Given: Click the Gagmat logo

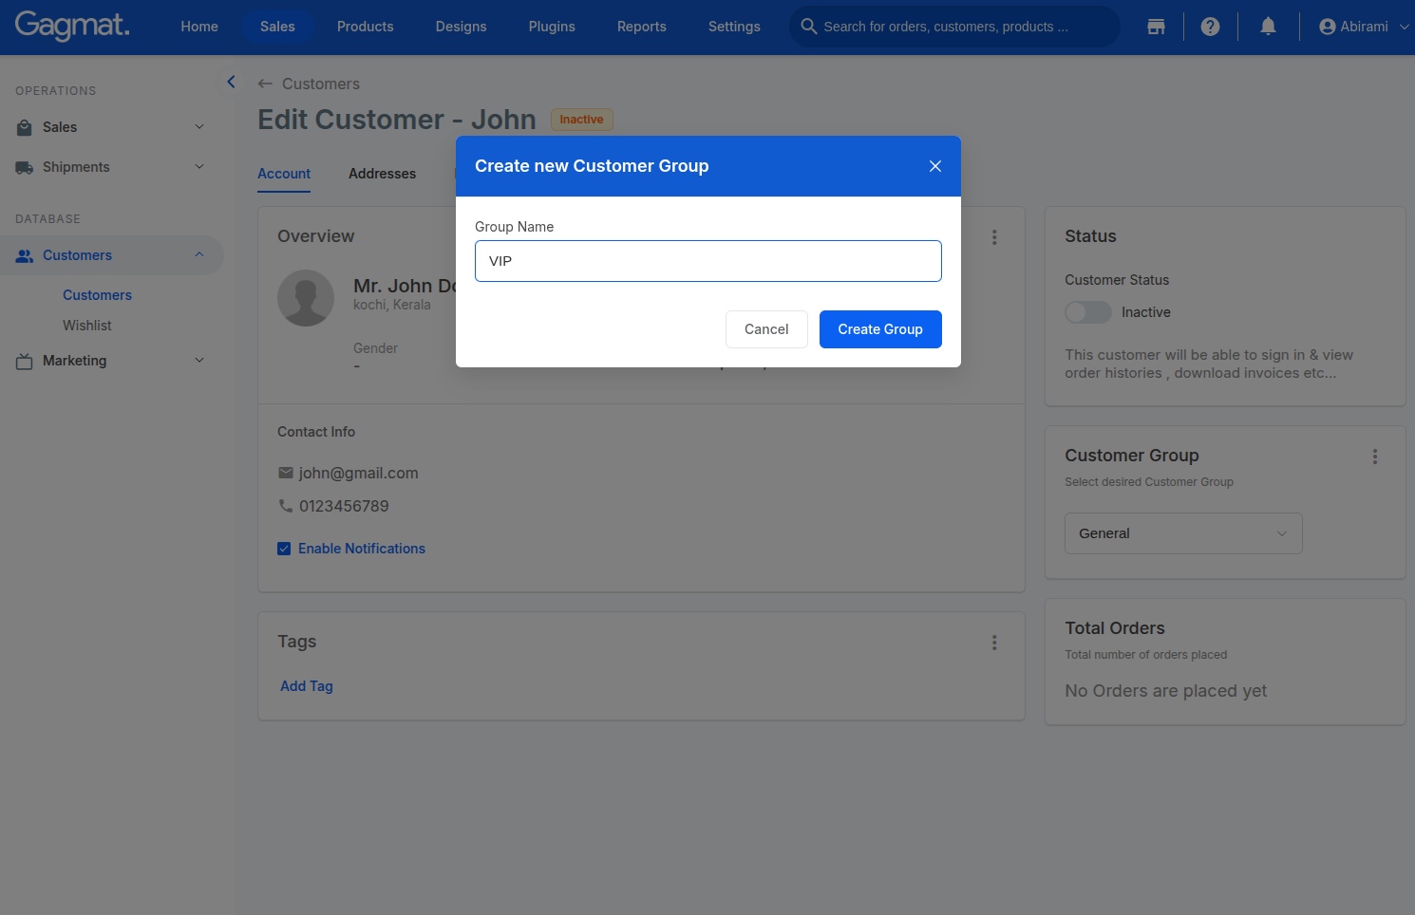Looking at the screenshot, I should 72,26.
